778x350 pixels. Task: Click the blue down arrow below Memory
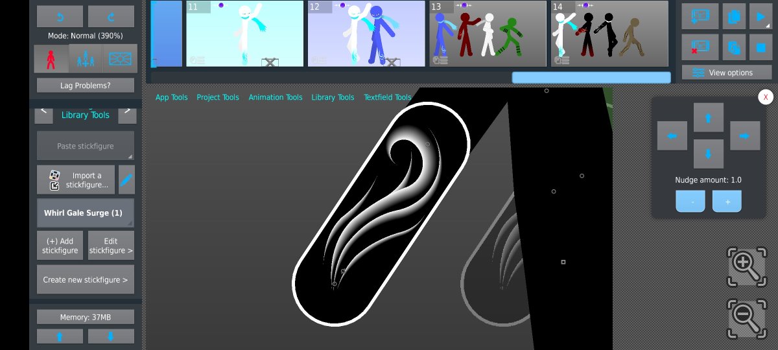111,336
